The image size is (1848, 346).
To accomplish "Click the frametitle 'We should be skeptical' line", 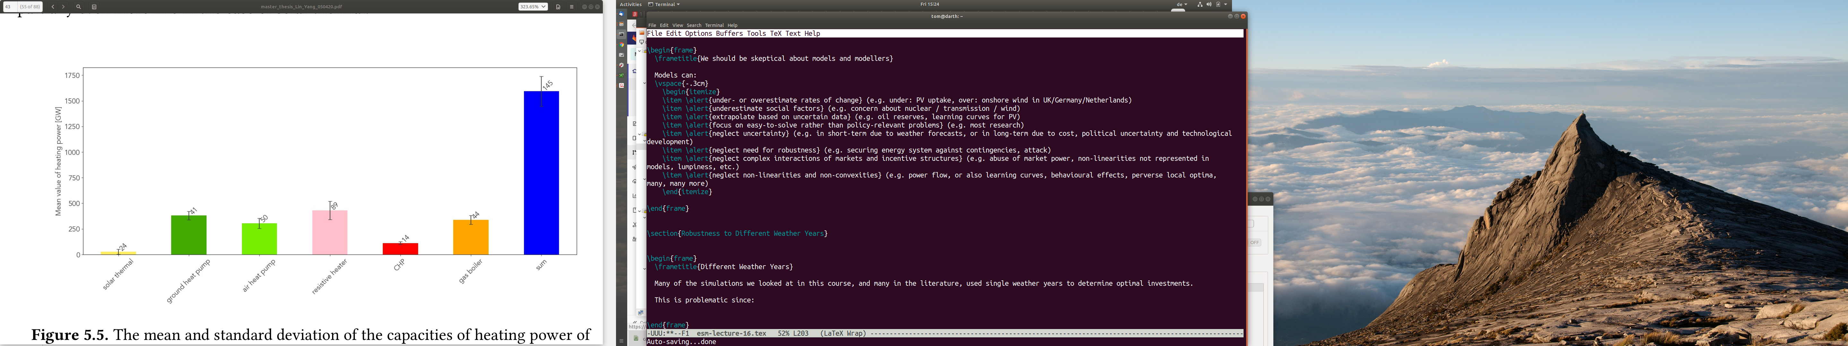I will click(x=774, y=59).
